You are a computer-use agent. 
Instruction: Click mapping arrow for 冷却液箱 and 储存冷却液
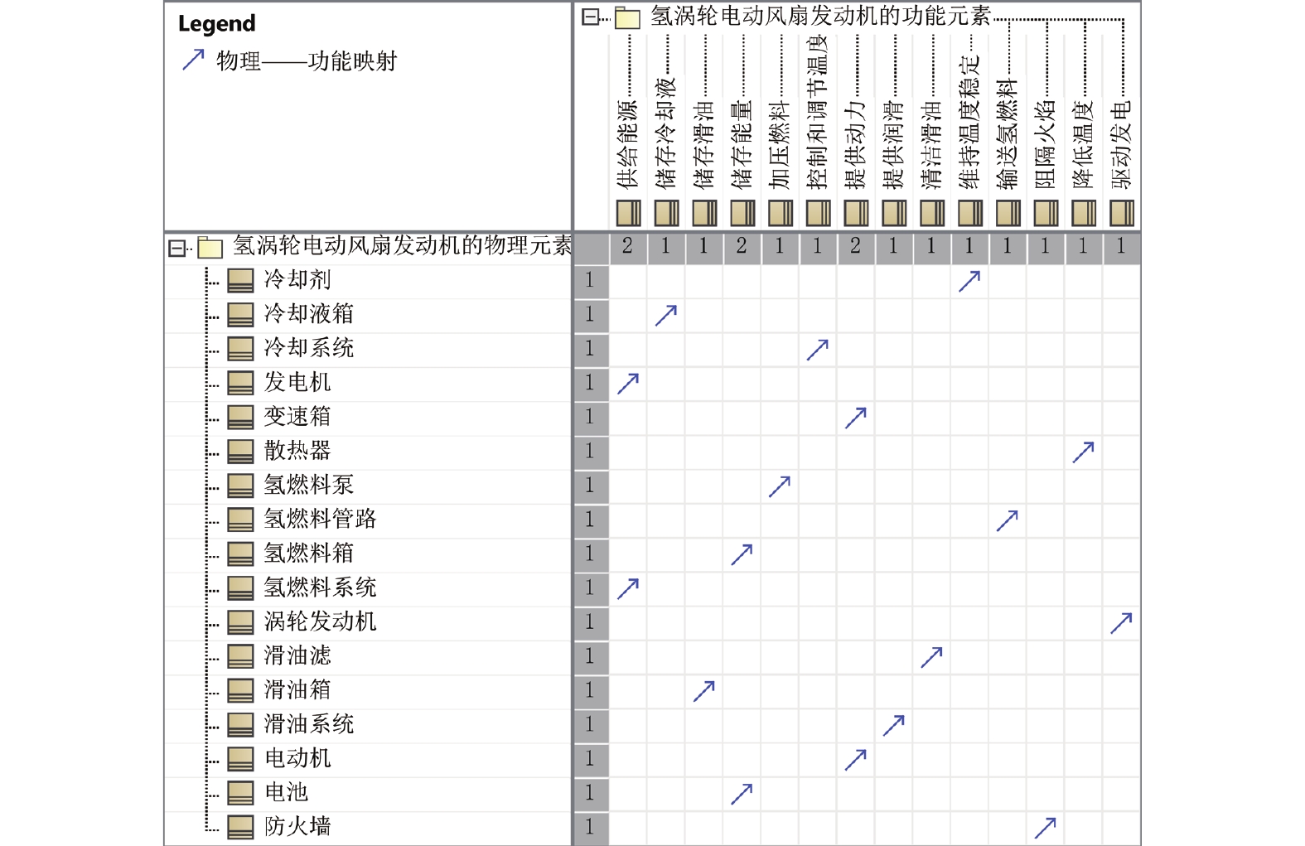[x=666, y=315]
